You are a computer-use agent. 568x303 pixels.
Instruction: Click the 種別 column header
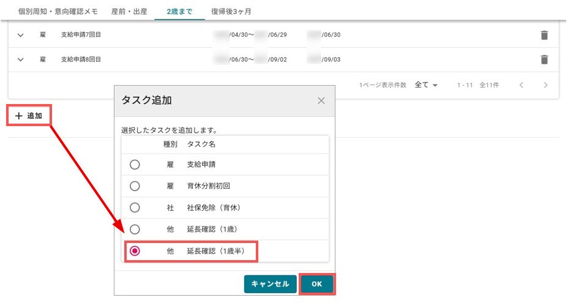pos(170,144)
